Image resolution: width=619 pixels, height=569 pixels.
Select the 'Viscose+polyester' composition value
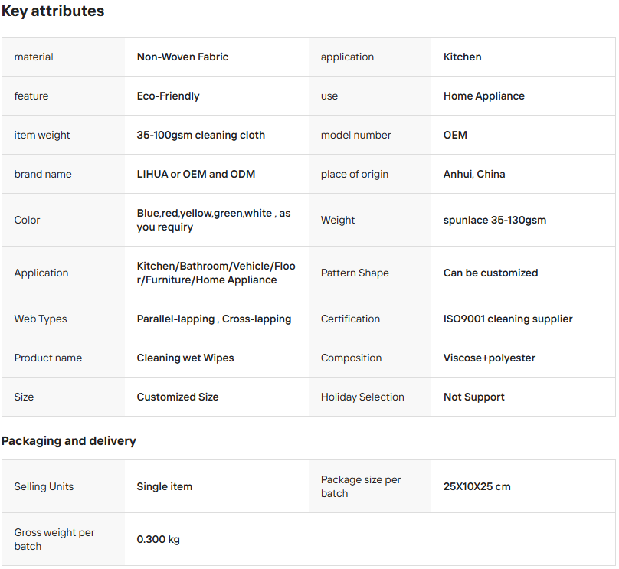coord(490,358)
